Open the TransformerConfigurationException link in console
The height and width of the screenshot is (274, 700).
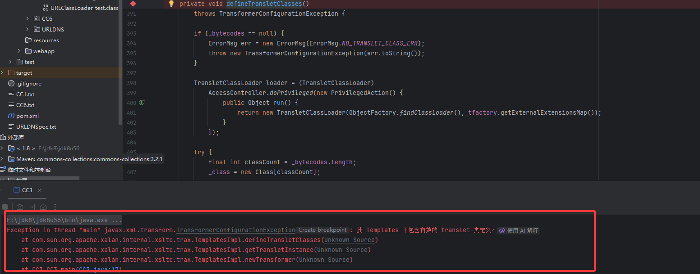coord(235,230)
